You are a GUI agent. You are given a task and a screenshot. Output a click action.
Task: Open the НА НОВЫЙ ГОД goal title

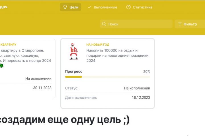(98, 44)
